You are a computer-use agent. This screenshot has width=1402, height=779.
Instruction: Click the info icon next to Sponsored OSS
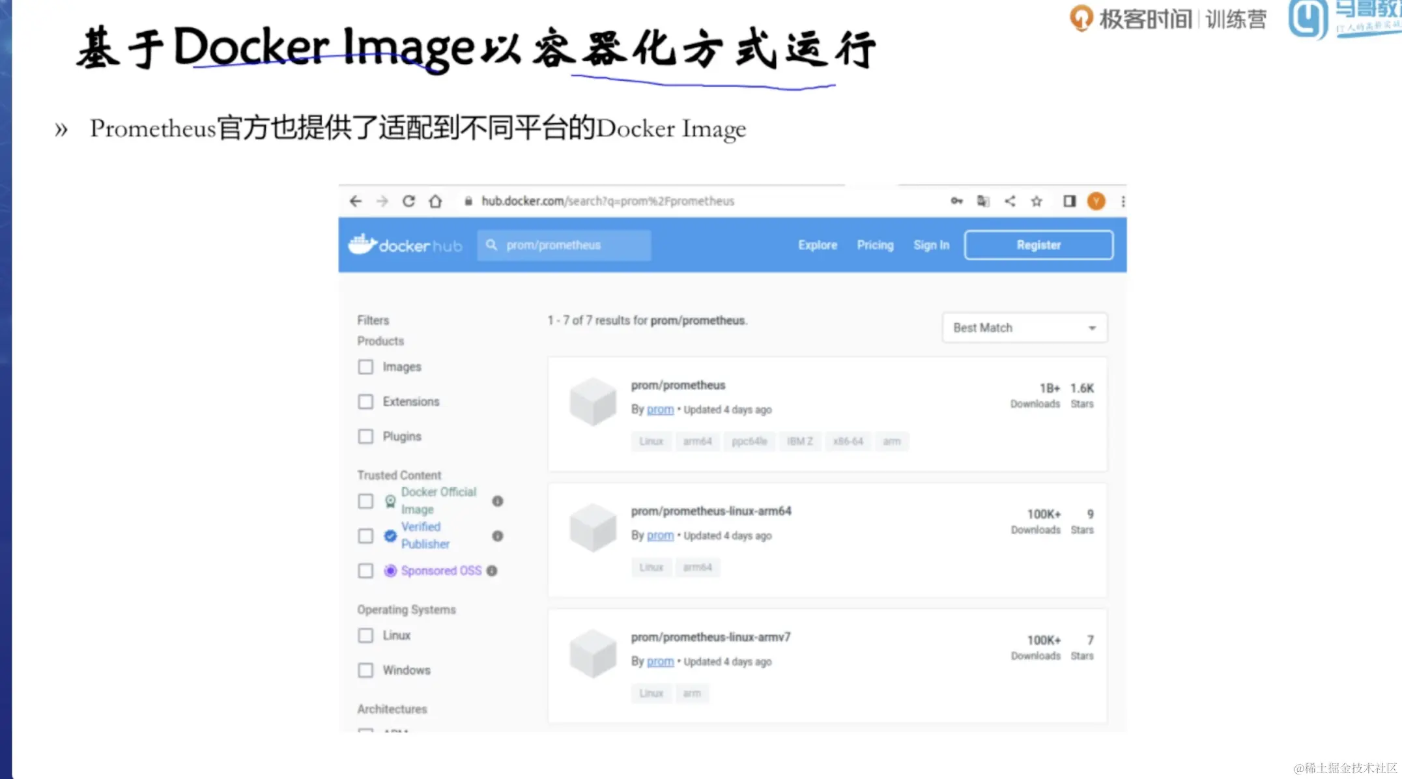[492, 571]
